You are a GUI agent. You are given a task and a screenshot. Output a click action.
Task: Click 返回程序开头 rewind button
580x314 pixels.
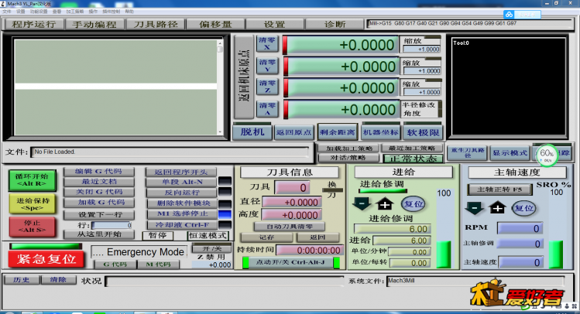[x=181, y=172]
